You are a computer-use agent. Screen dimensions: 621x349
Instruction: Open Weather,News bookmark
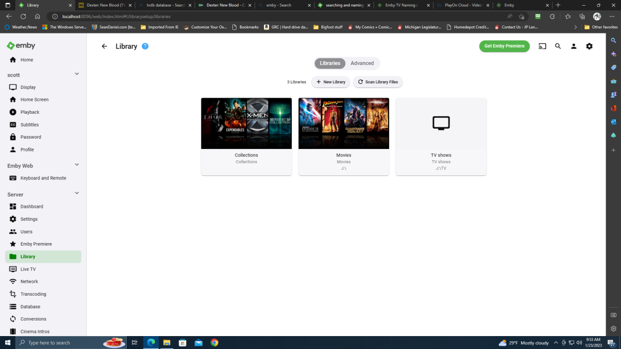pos(21,27)
